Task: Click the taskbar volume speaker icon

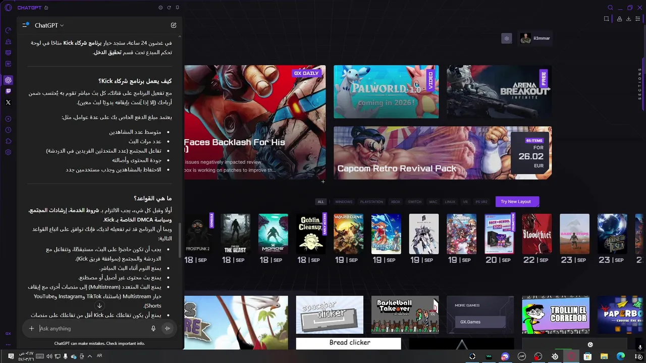Action: click(49, 356)
